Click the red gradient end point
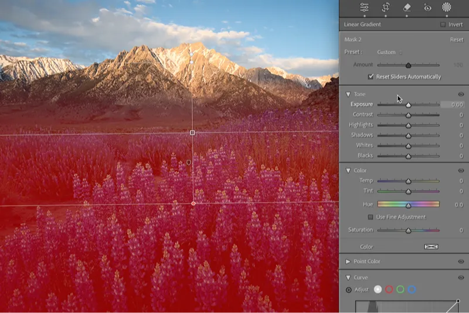Image resolution: width=469 pixels, height=313 pixels. coord(193,204)
